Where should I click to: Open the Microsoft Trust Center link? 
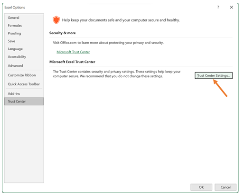(x=73, y=52)
